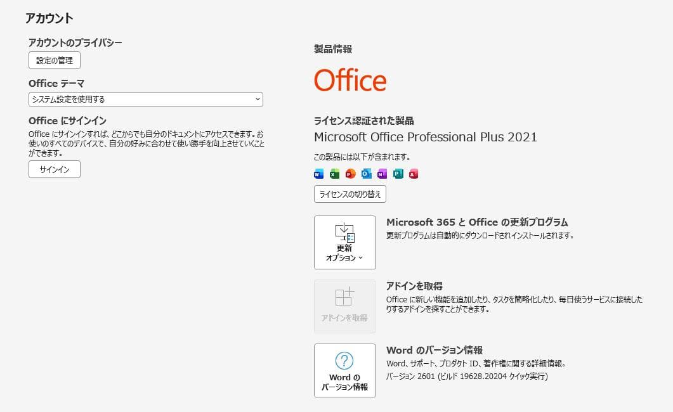Select the Outlook icon

pyautogui.click(x=366, y=174)
